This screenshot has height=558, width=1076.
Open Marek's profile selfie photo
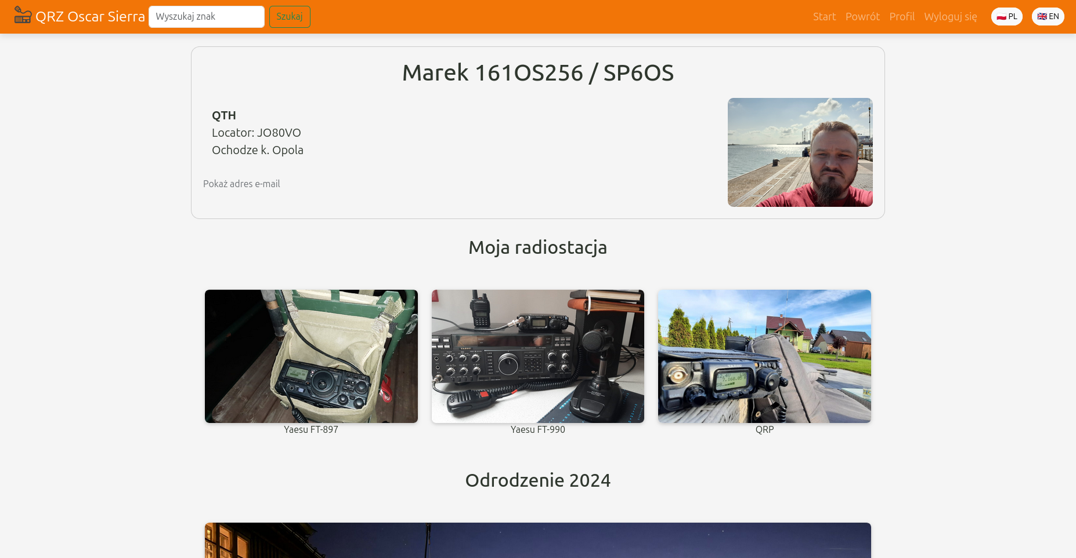800,152
